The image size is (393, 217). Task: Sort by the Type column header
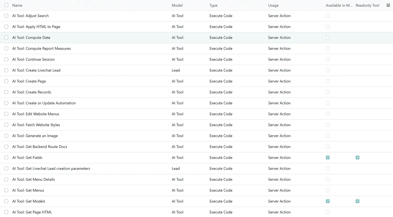click(213, 5)
